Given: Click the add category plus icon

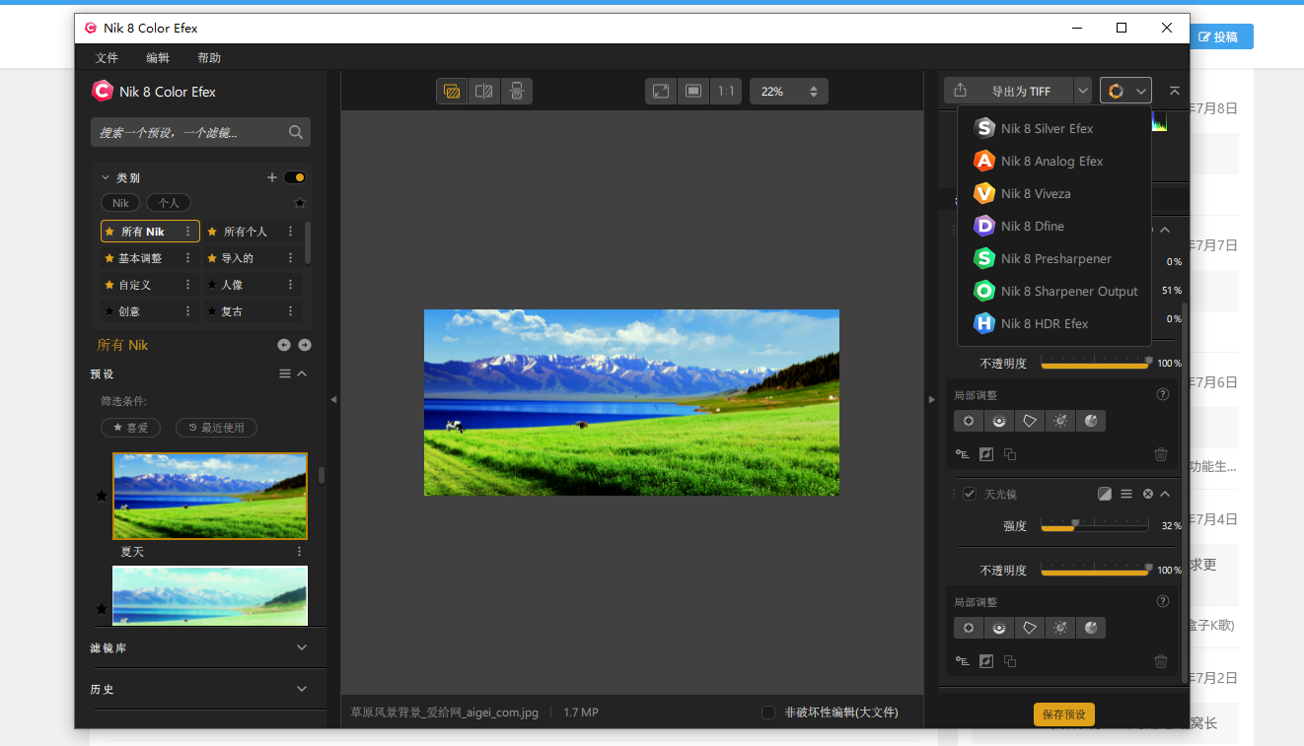Looking at the screenshot, I should 272,177.
